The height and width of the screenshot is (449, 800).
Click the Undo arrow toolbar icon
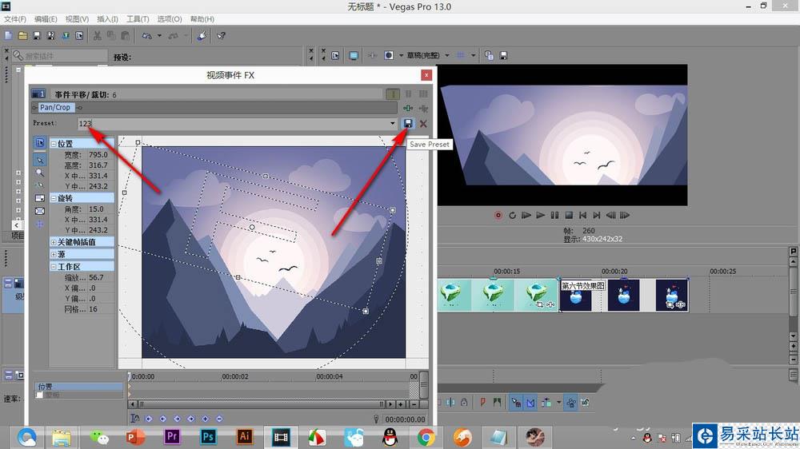147,36
